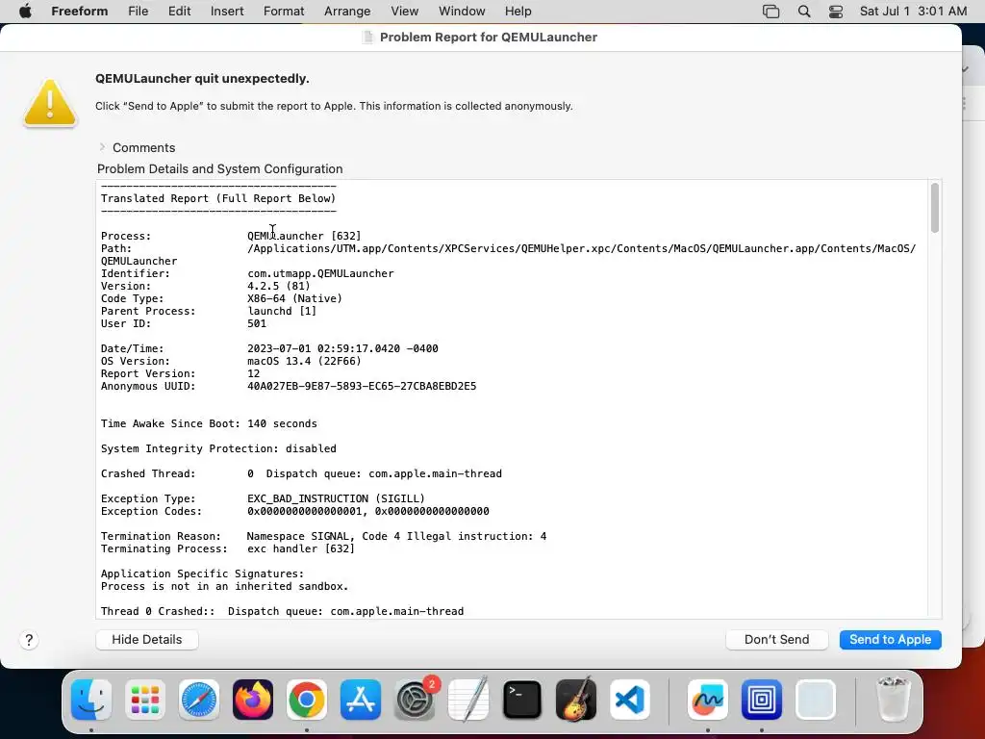Screen dimensions: 985x739
Task: Click the date '2023-07-01 02:59:17.0420 -0400'
Action: [343, 348]
